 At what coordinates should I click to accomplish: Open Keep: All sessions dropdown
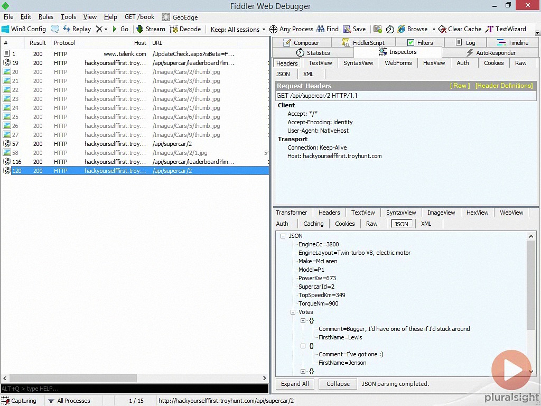click(238, 30)
